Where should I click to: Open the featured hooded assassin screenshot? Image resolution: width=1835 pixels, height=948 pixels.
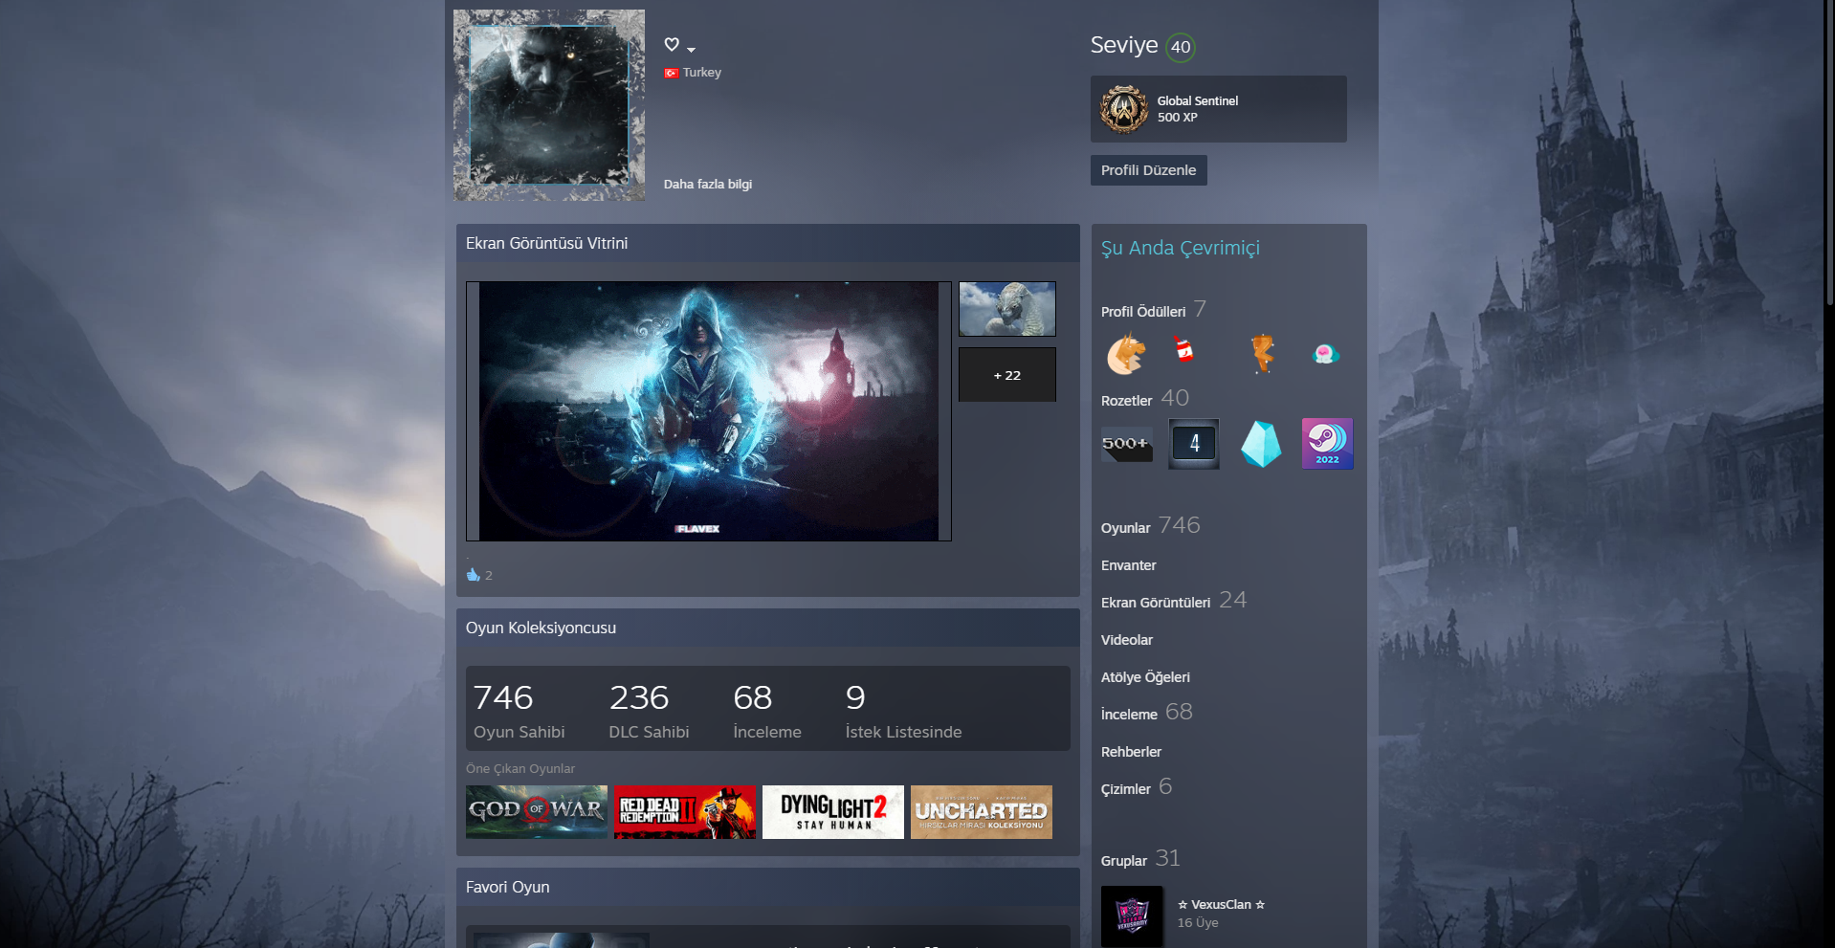point(709,411)
